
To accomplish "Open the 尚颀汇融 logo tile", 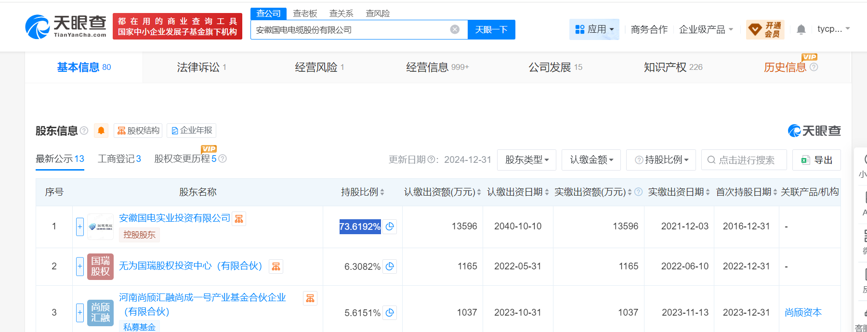I will pyautogui.click(x=101, y=312).
